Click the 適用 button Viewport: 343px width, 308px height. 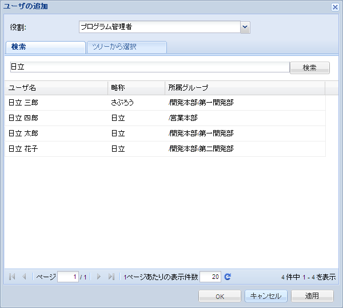[x=312, y=296]
